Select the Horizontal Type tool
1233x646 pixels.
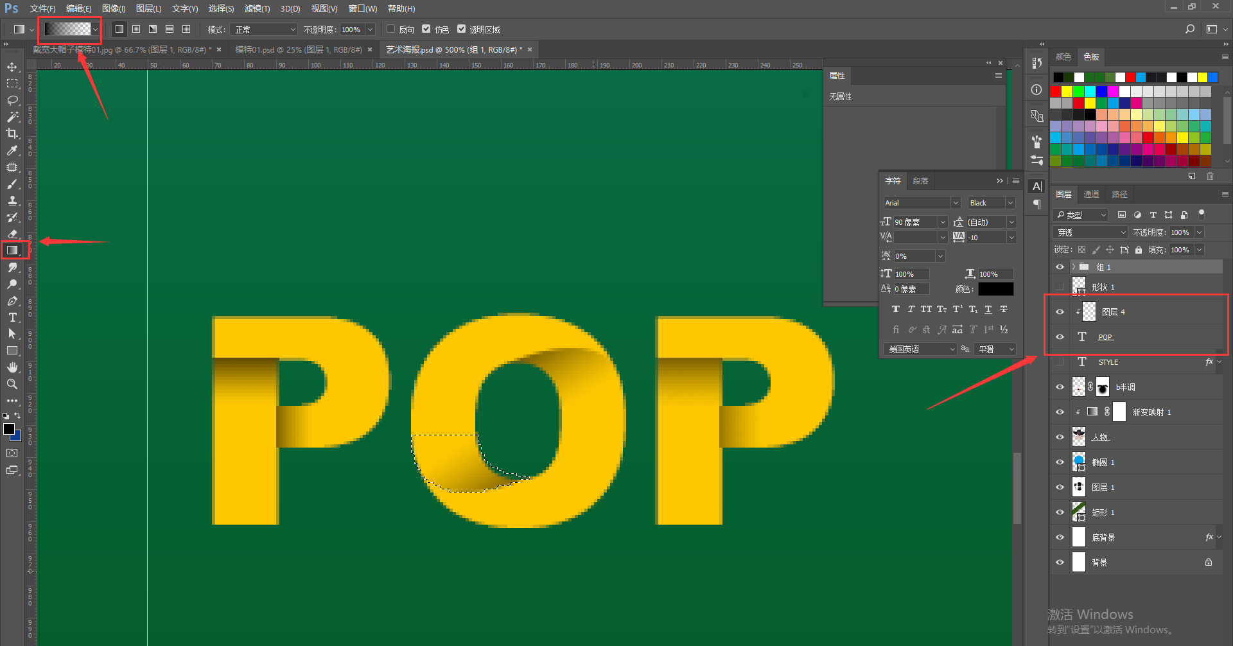point(12,317)
